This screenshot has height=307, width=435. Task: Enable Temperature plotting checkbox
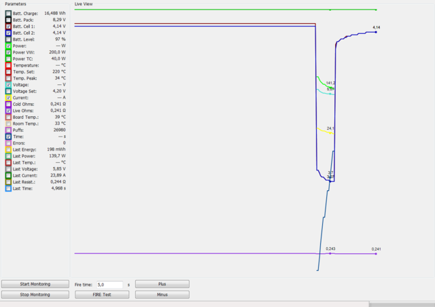pos(7,65)
